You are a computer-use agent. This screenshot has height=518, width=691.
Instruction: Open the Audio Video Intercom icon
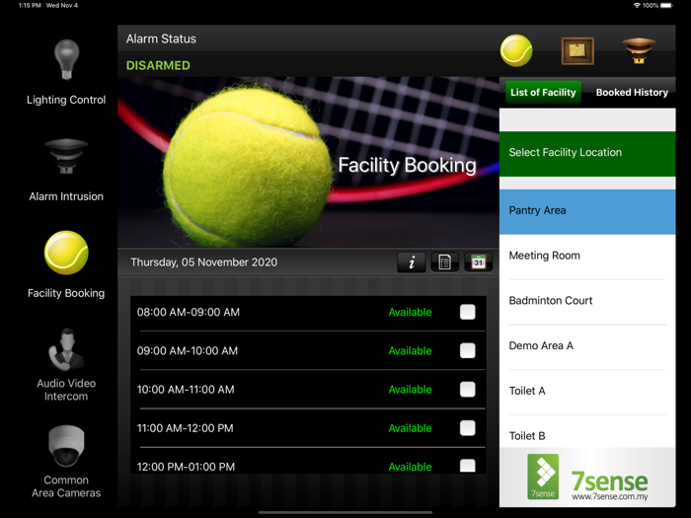tap(66, 349)
